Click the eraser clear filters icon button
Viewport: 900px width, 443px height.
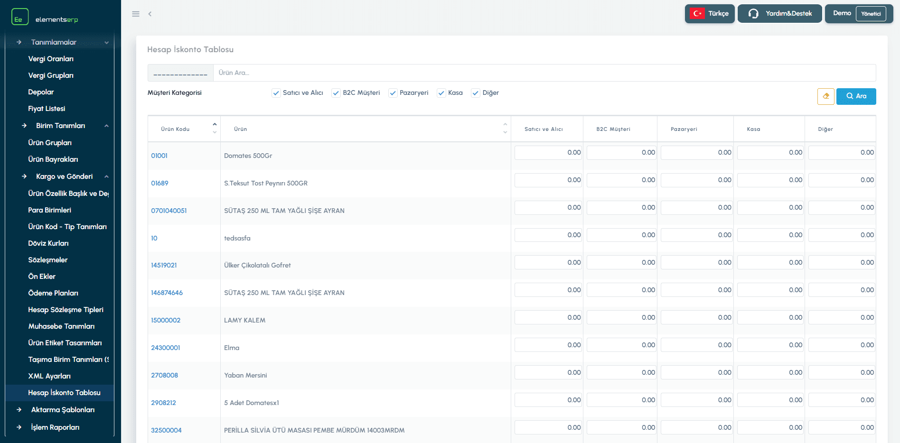(826, 96)
